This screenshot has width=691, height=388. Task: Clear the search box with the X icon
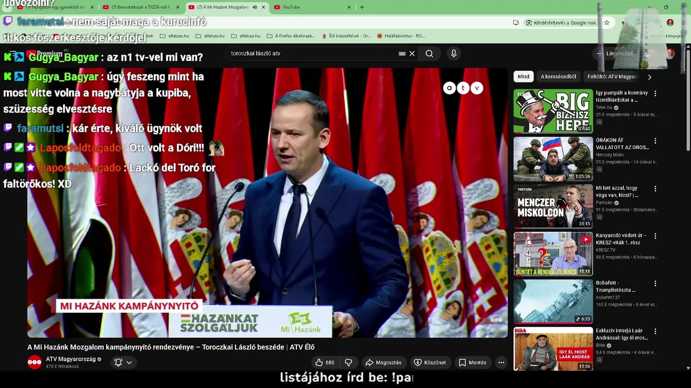click(x=412, y=53)
